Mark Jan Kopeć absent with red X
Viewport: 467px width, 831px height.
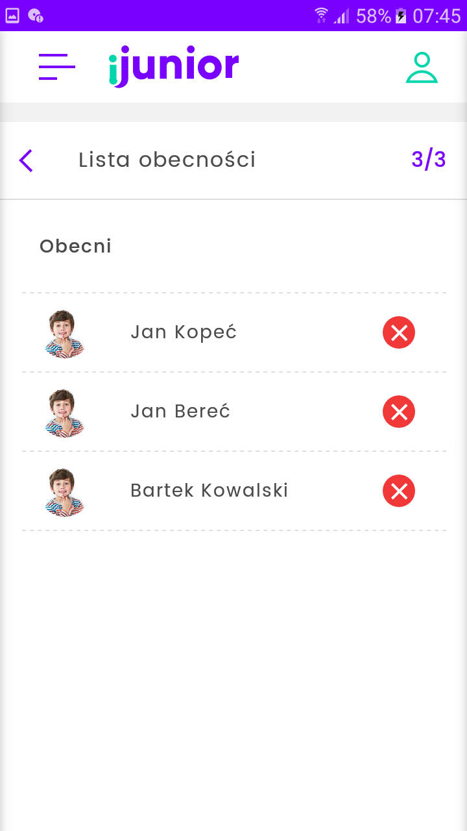click(399, 332)
